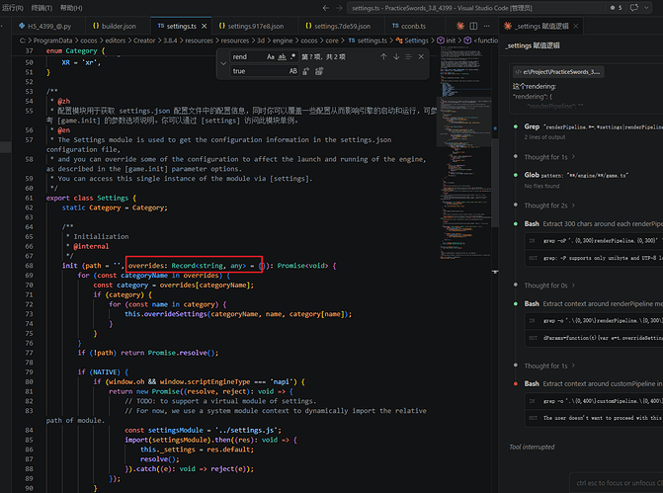Click Replace next match icon
This screenshot has width=663, height=493.
(x=305, y=71)
